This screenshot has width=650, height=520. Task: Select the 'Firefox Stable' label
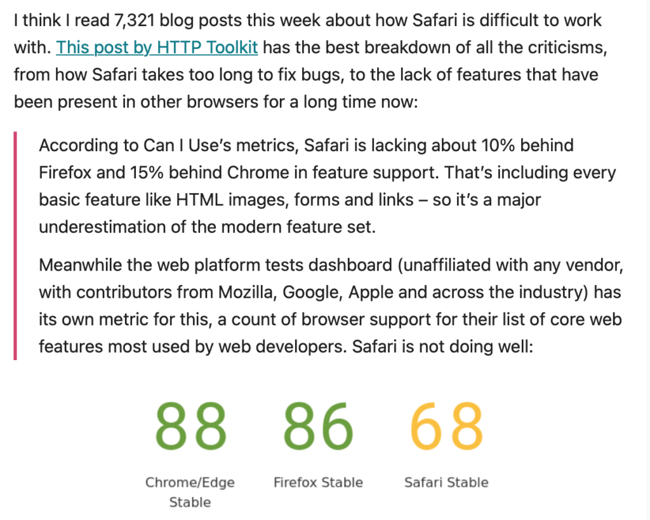[x=319, y=483]
